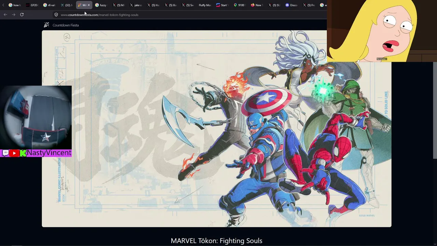This screenshot has height=246, width=437.
Task: Switch to the X '(5) Sw' tab
Action: click(x=188, y=5)
